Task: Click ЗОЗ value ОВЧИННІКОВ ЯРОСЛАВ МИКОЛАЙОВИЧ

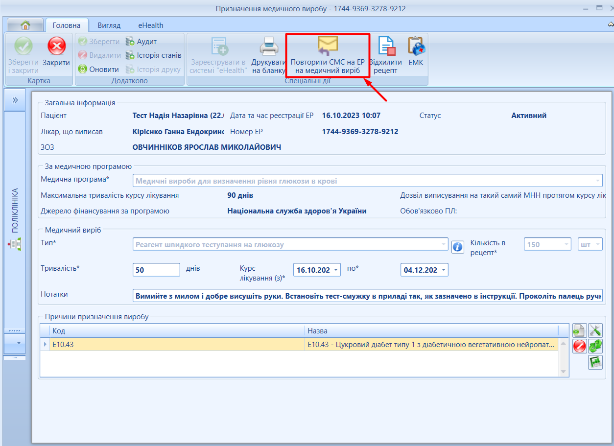Action: (207, 147)
